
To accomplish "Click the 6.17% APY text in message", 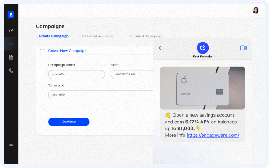I will point(197,122).
